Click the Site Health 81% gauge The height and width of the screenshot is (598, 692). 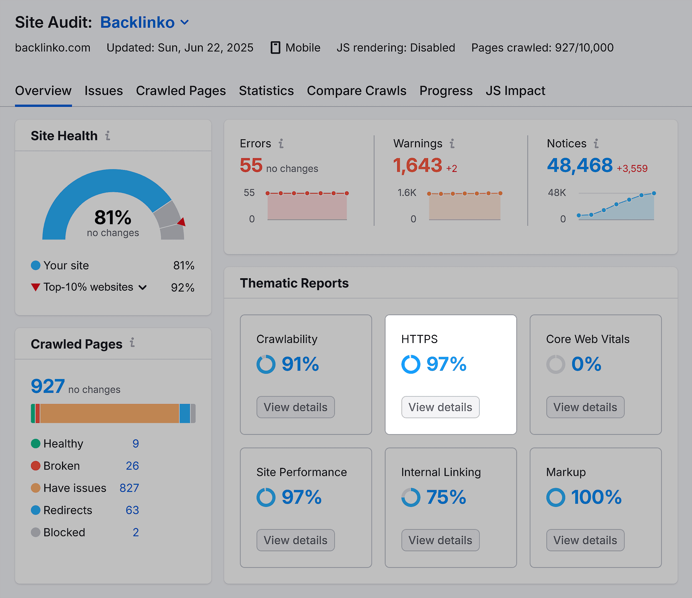[x=113, y=205]
